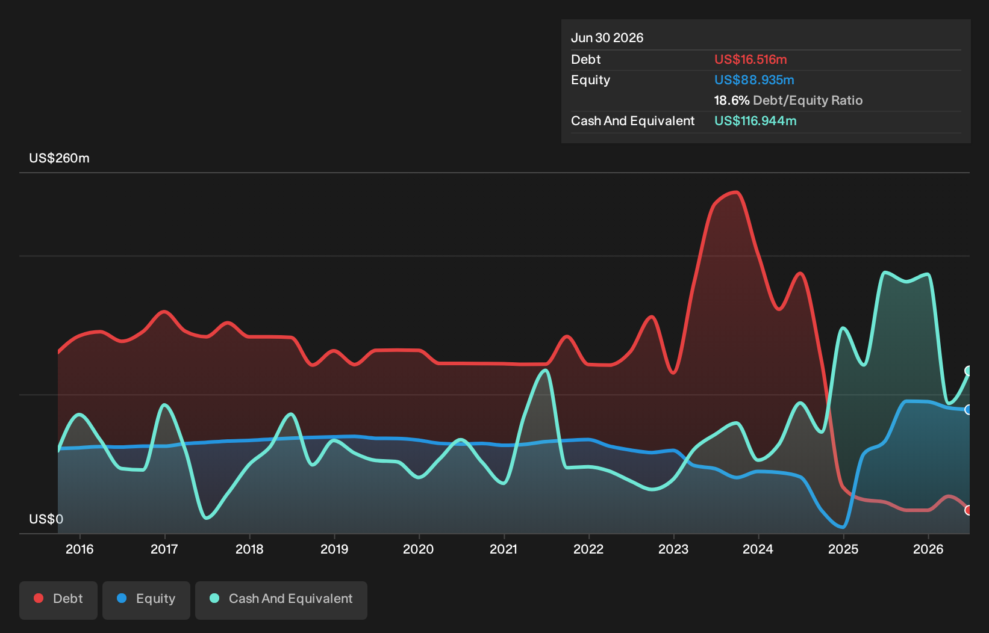Click the 2023 x-axis label
The width and height of the screenshot is (989, 633).
pos(673,549)
